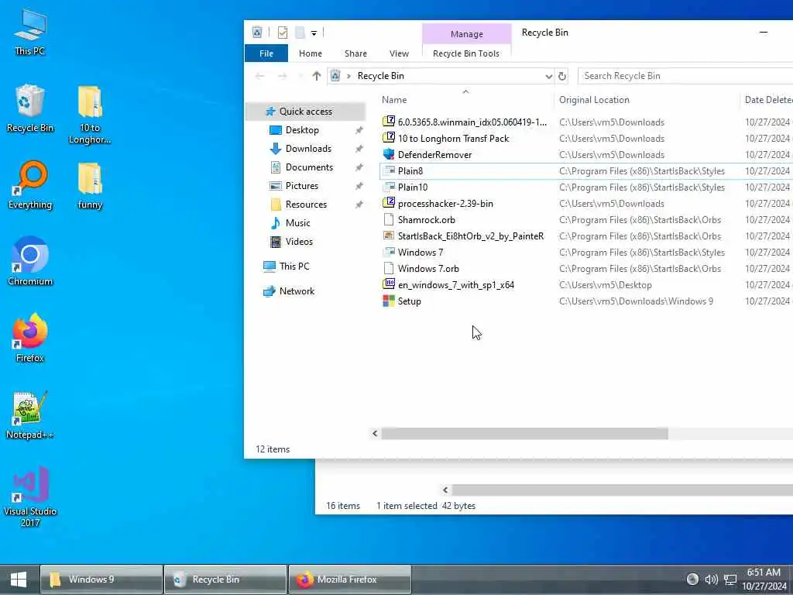793x595 pixels.
Task: Open Notepad++ desktop shortcut
Action: 30,415
